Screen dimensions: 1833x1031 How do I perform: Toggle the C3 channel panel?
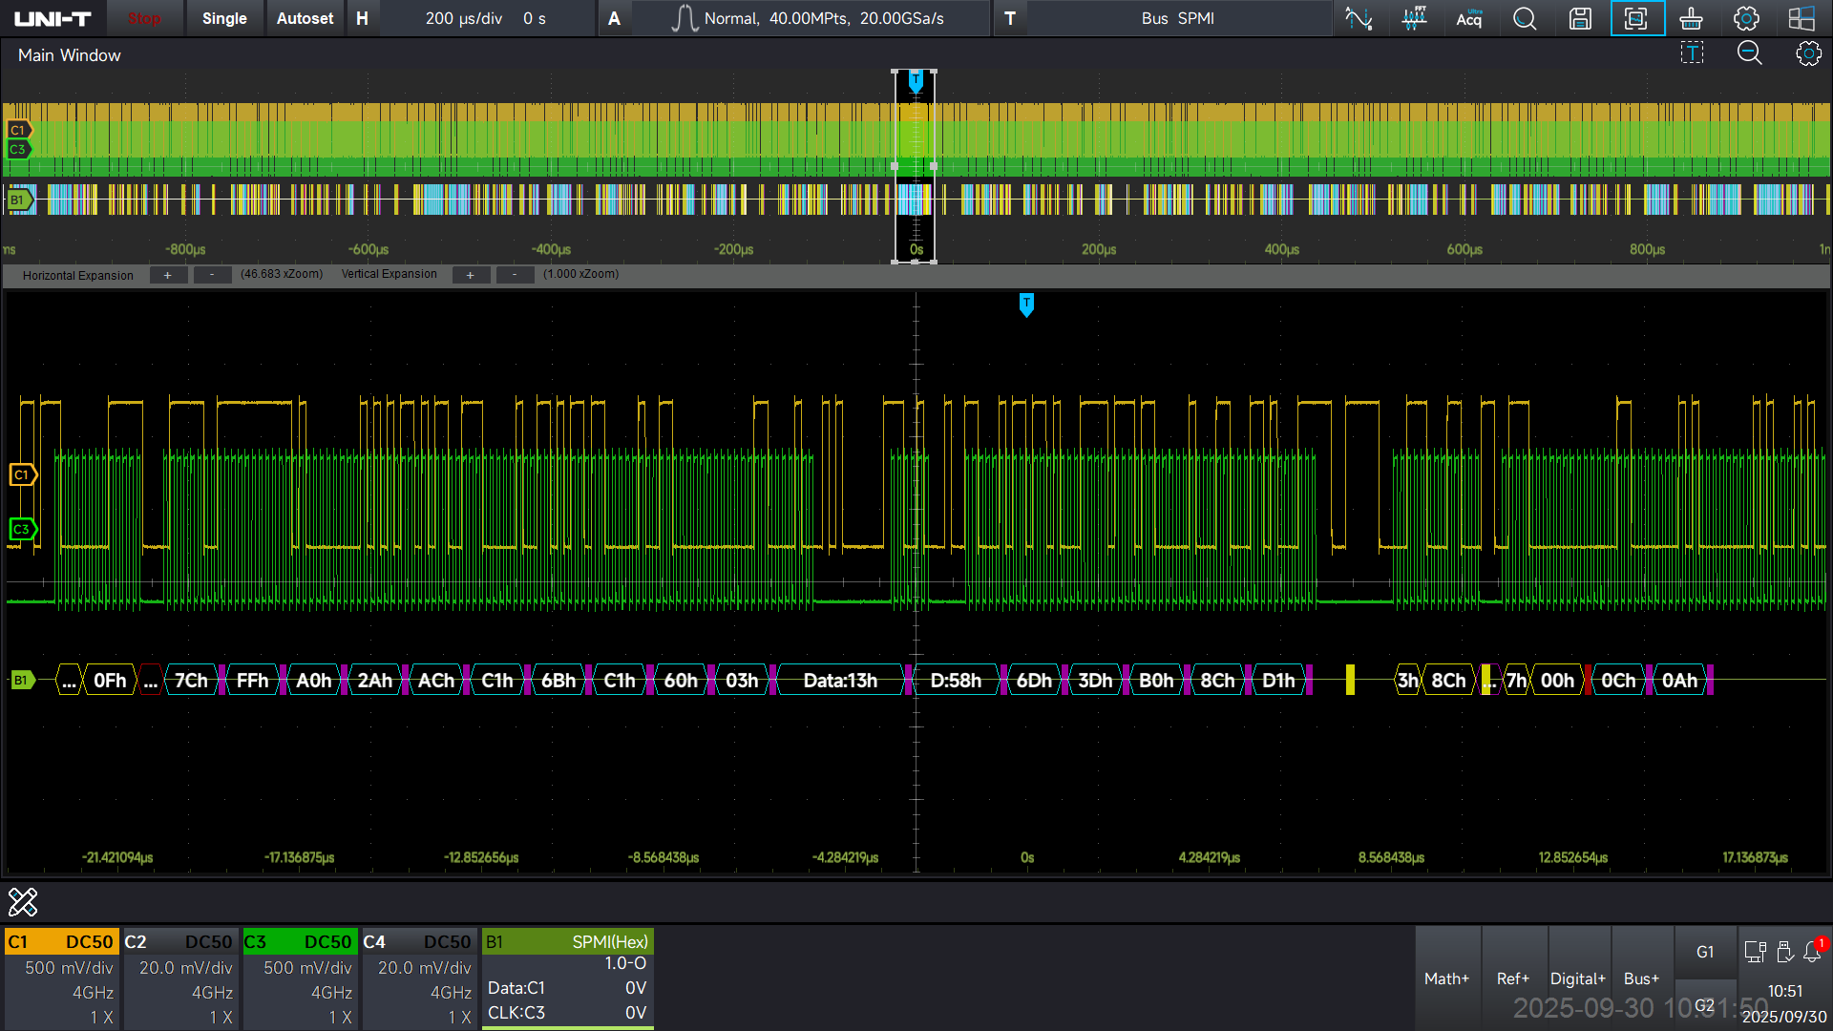click(301, 978)
